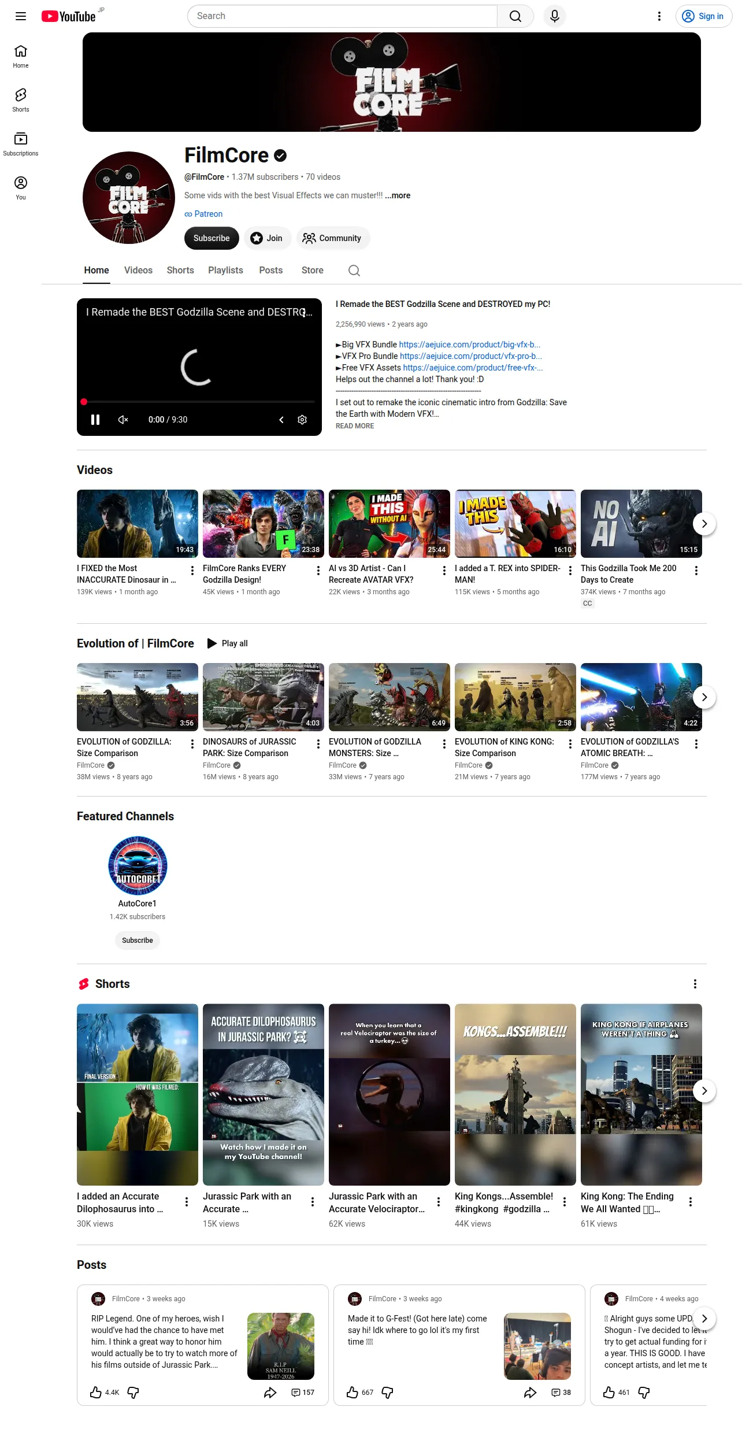Open options for 'I FIXED the Most INACCURATE Dinosaur'
Image resolution: width=742 pixels, height=1429 pixels.
coord(192,571)
